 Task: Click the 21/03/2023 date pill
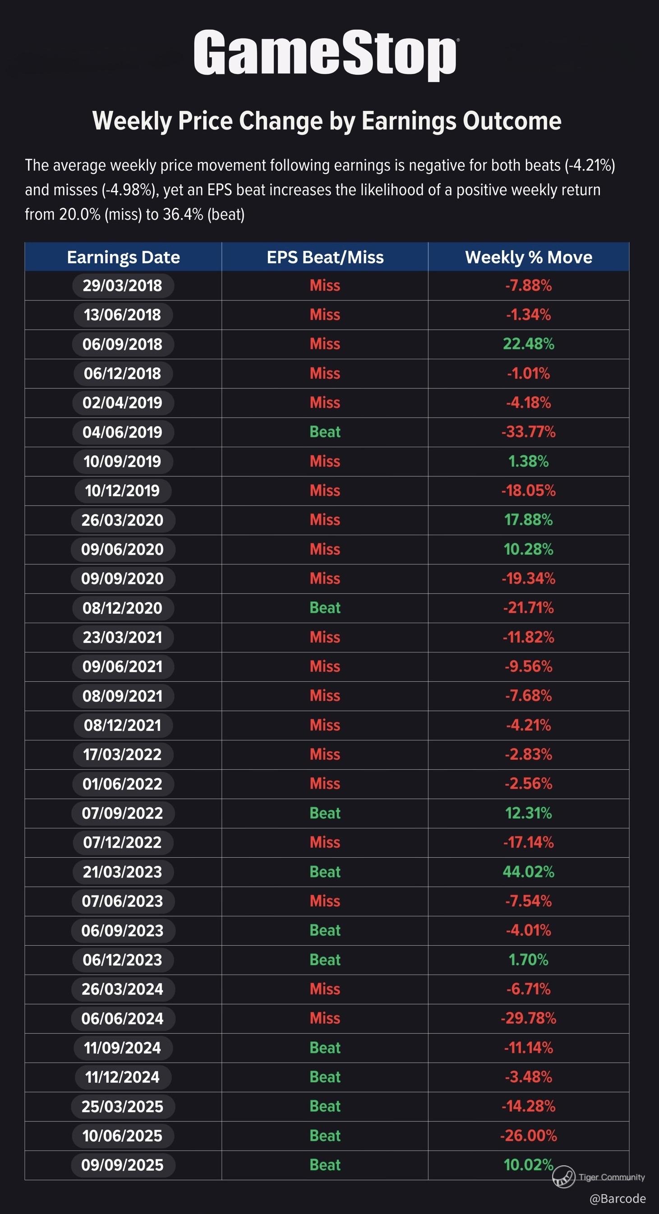[123, 872]
